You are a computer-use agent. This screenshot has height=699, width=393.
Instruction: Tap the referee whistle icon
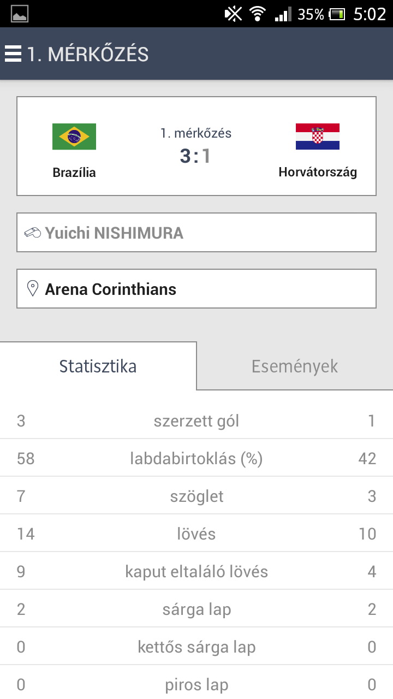(x=33, y=233)
